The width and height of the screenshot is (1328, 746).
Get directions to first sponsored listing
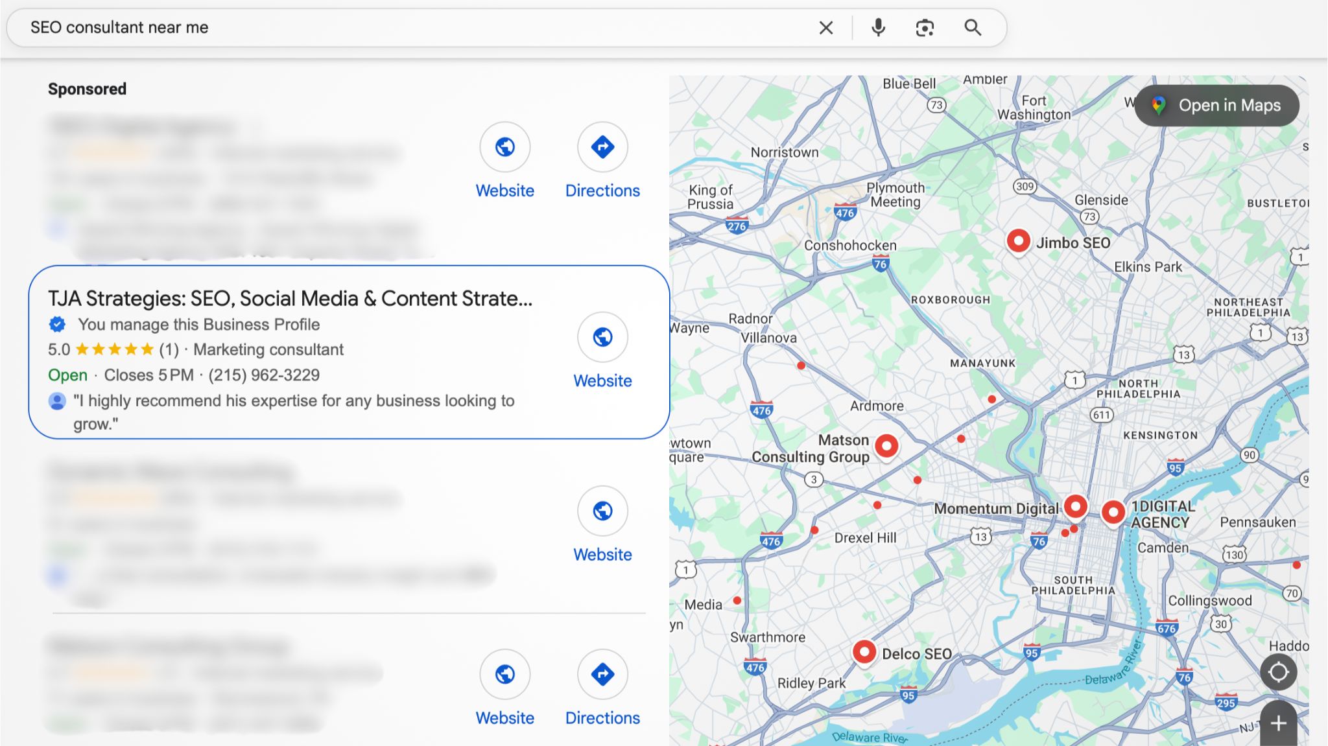click(x=602, y=148)
